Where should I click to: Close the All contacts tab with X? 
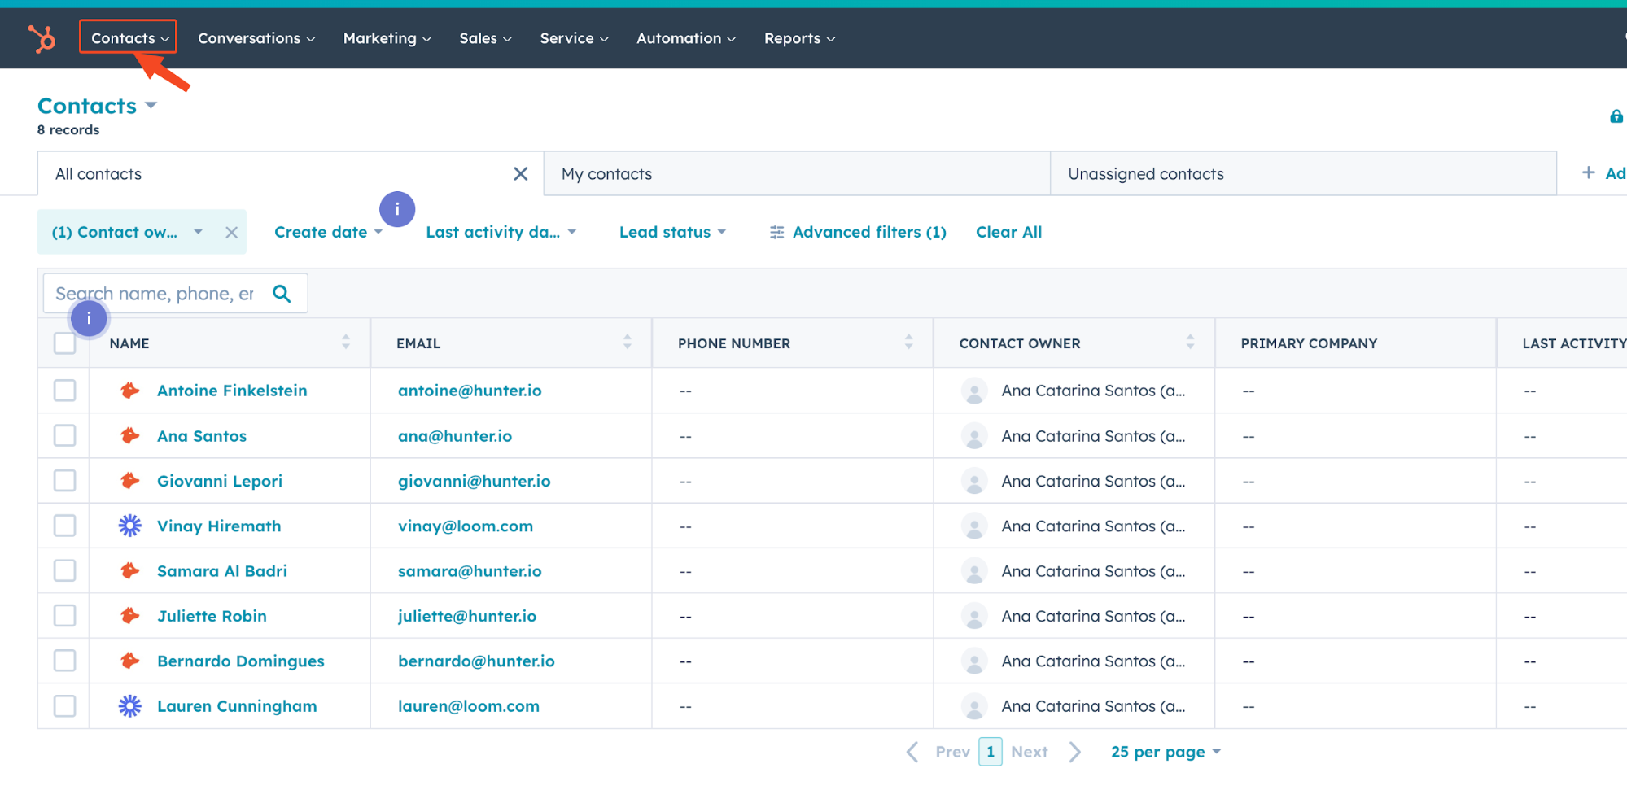(x=521, y=173)
